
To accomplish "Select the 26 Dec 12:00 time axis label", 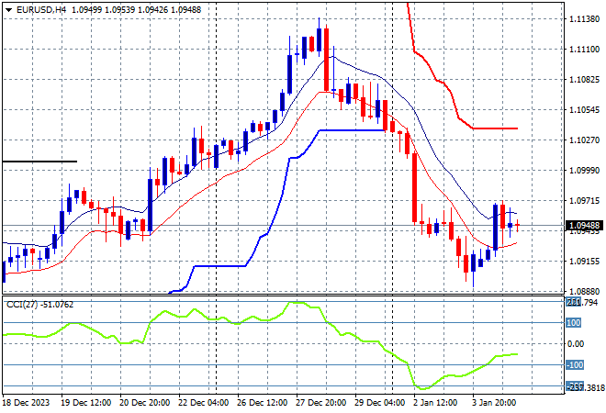I will coord(262,403).
